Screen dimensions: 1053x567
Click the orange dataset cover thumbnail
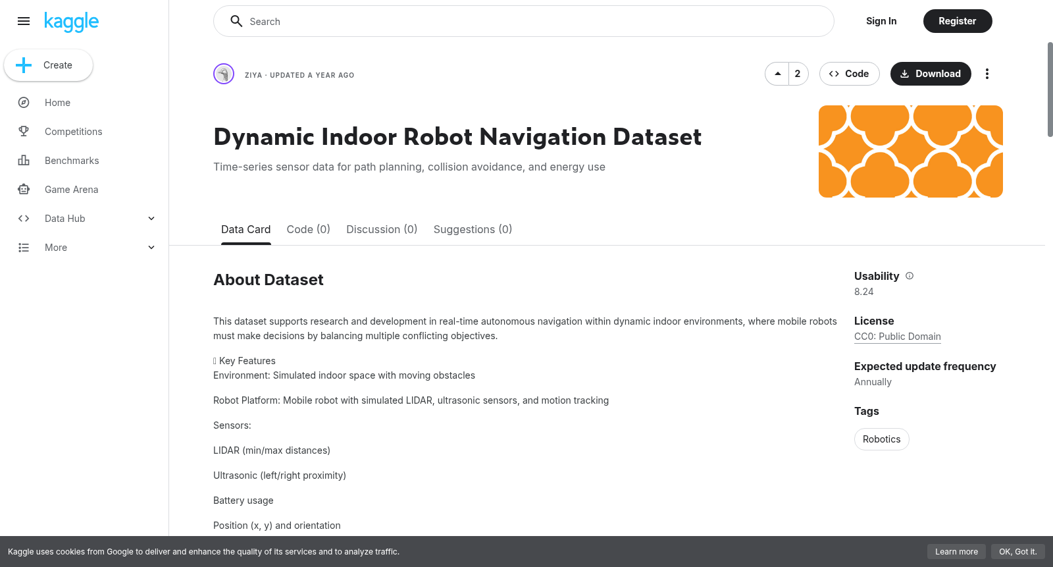(911, 151)
